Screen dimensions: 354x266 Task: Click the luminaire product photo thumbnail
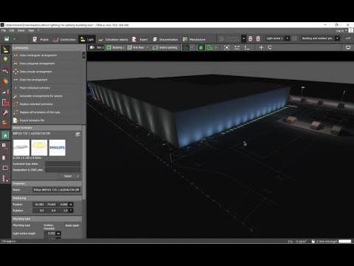[21, 148]
